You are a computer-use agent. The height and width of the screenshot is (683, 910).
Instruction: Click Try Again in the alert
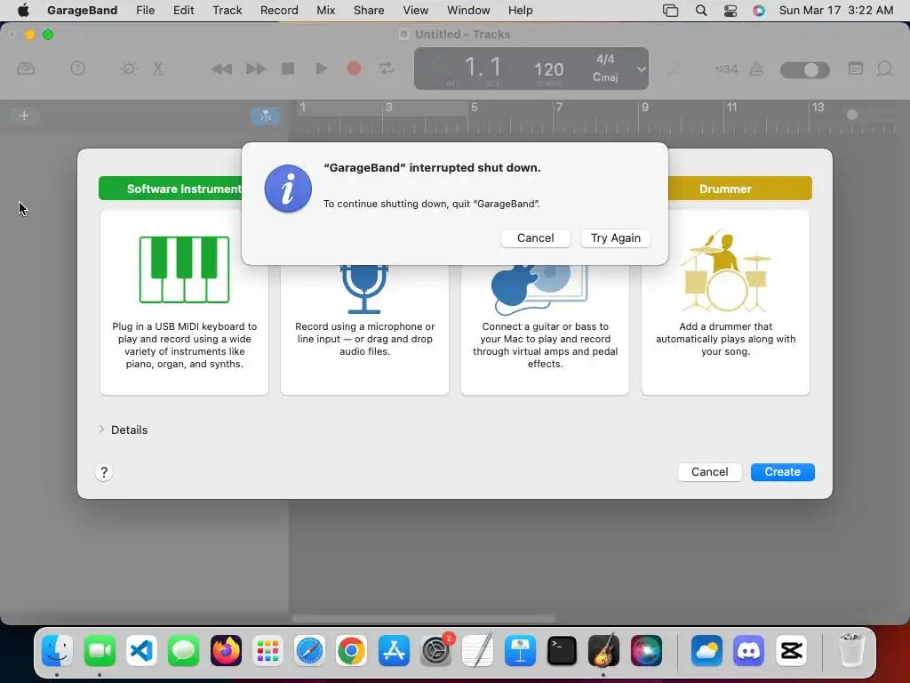615,238
